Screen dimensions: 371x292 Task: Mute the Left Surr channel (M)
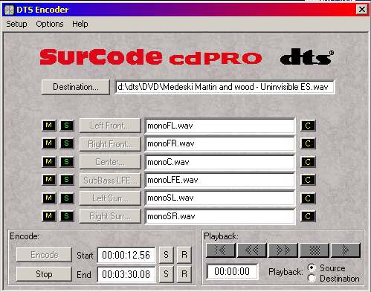[49, 198]
